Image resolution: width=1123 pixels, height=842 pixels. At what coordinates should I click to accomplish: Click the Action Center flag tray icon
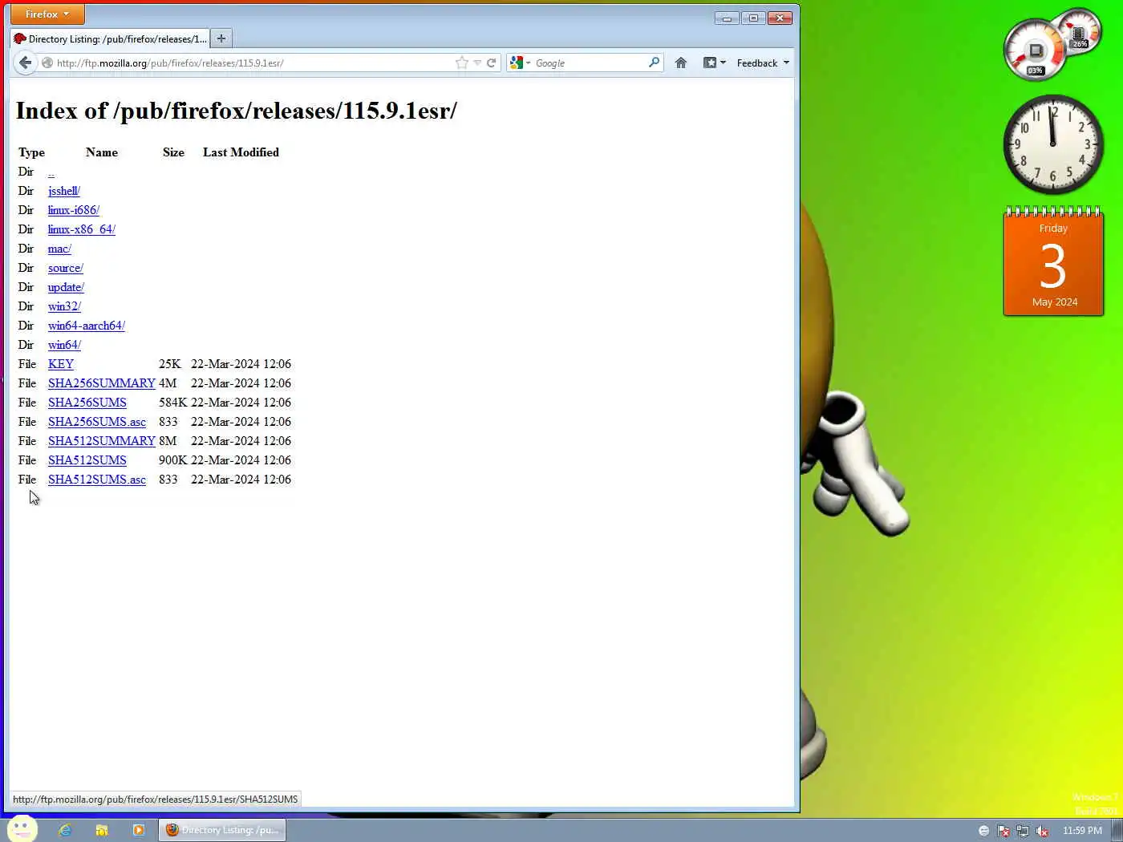[x=1003, y=831]
